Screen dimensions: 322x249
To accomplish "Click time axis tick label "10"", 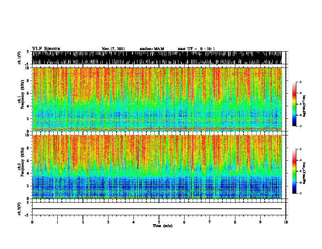I will 286,222.
